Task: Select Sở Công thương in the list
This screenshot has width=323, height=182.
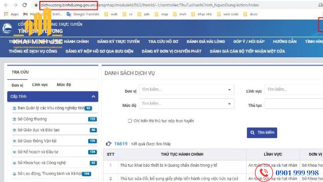Action: tap(32, 119)
